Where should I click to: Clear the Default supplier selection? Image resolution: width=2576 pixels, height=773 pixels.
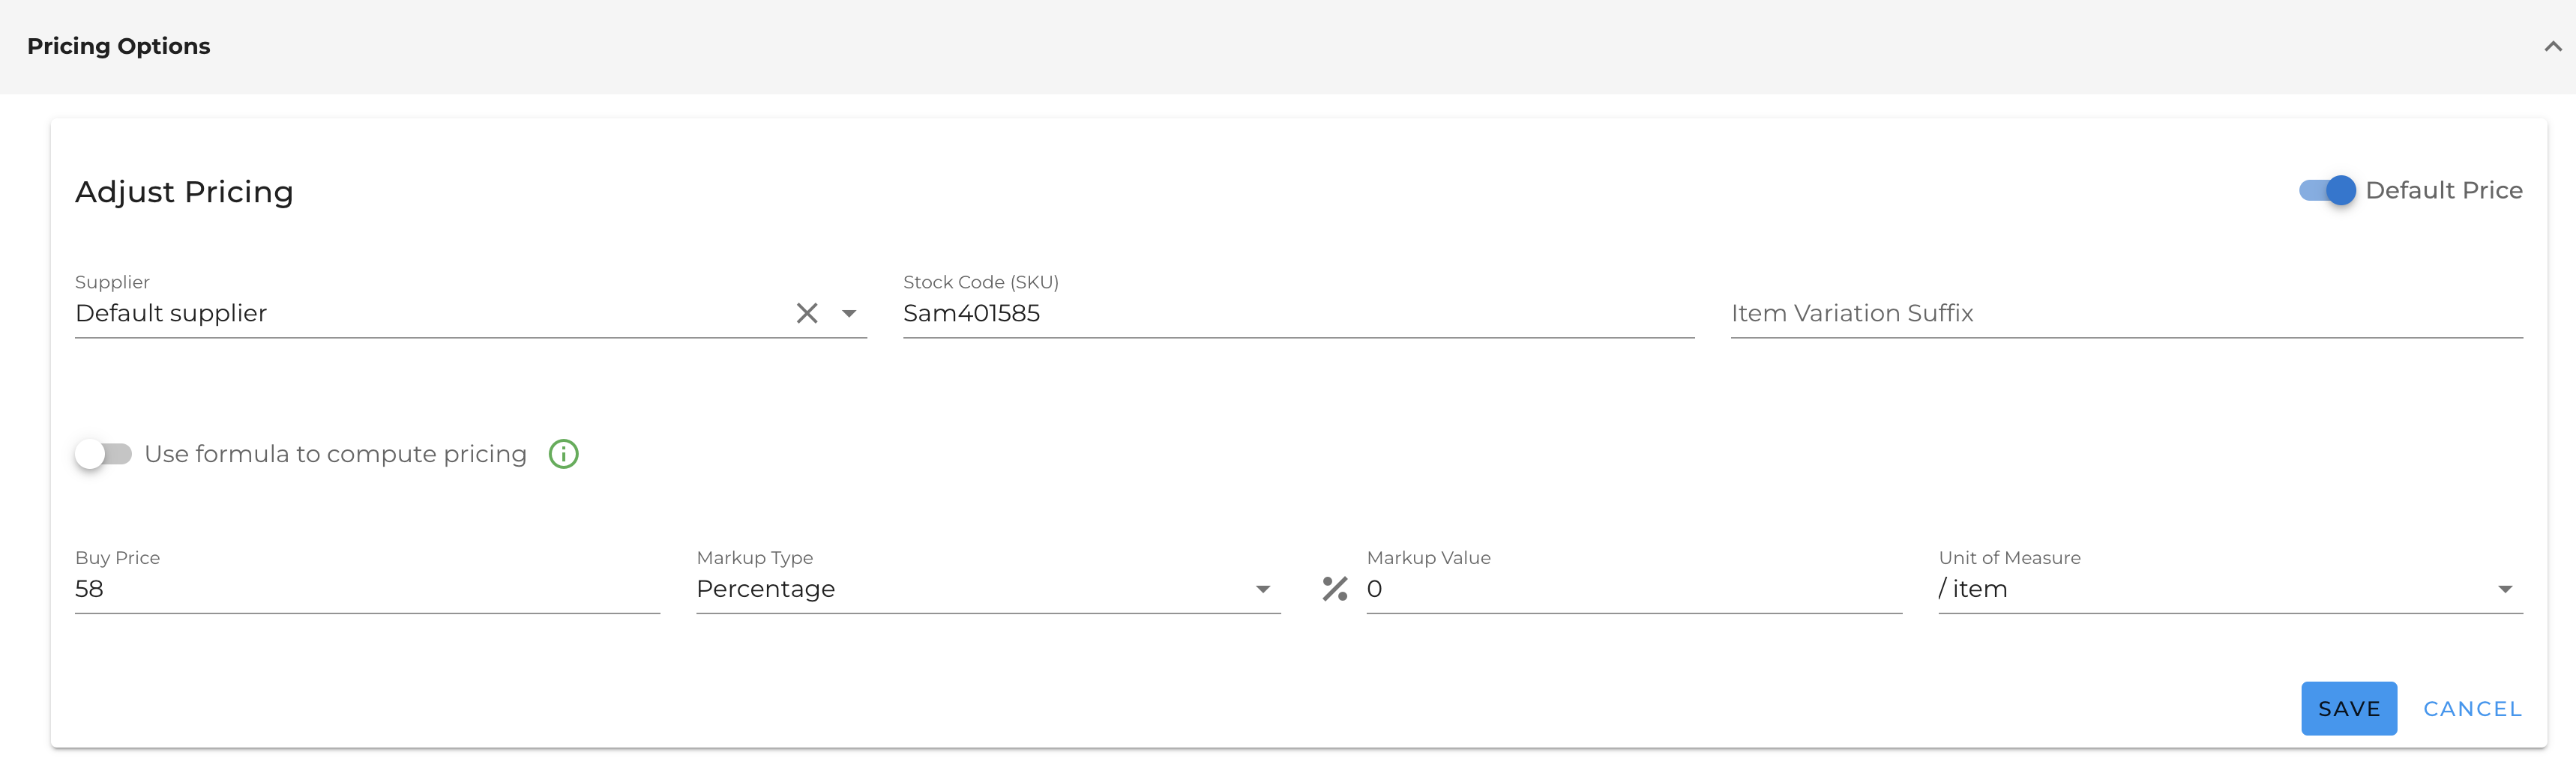[x=806, y=314]
